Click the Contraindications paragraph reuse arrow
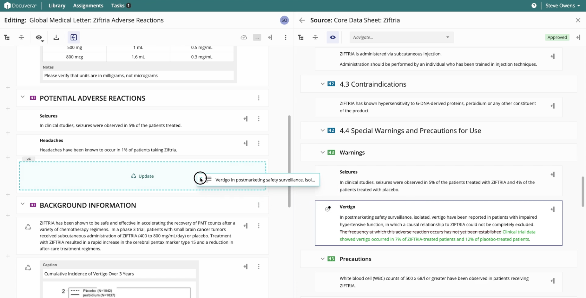Viewport: 586px width, 298px height. point(553,106)
